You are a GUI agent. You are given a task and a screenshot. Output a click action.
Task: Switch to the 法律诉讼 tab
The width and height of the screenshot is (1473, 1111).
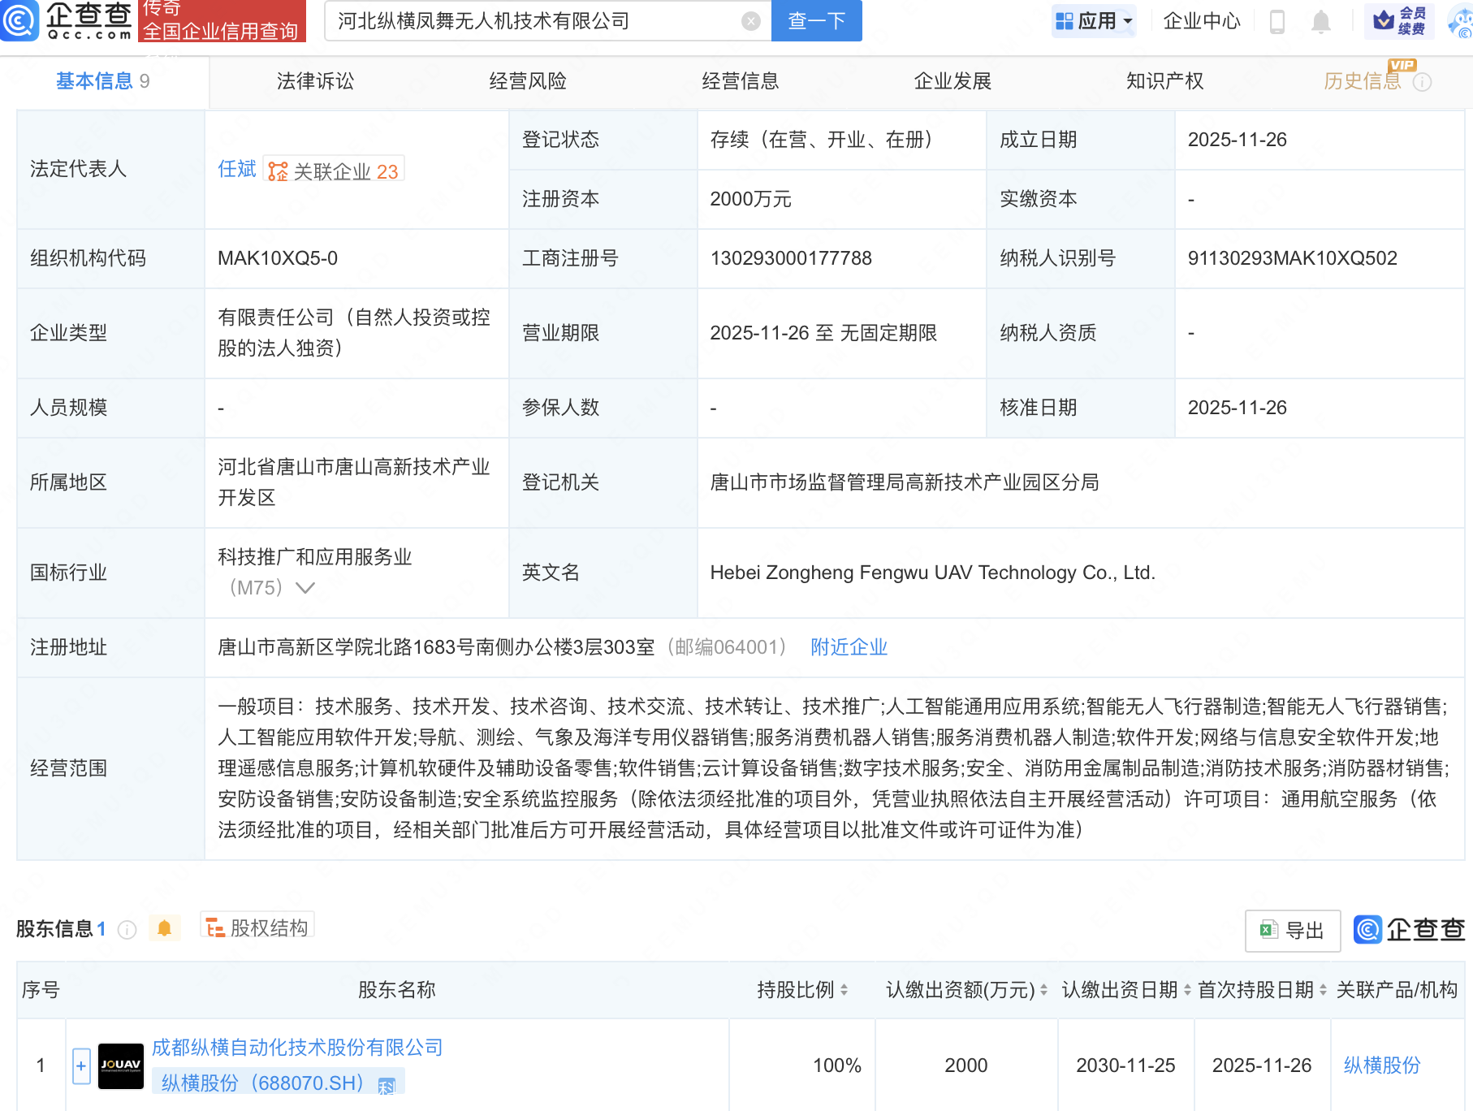pos(315,81)
